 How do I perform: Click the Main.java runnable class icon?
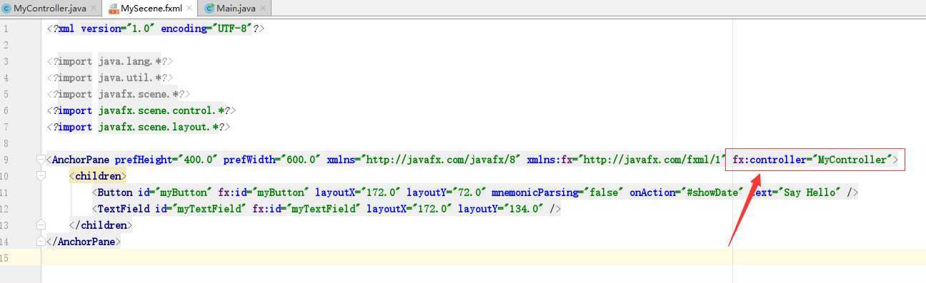click(x=209, y=9)
